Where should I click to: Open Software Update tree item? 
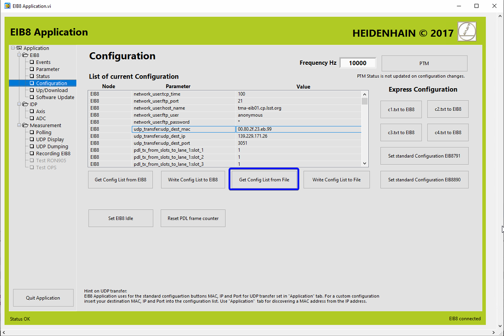pyautogui.click(x=55, y=97)
